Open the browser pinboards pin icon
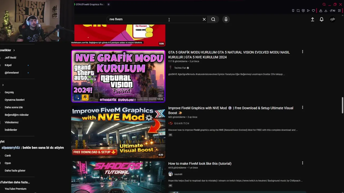Viewport: 344px width, 193px height. point(293,11)
